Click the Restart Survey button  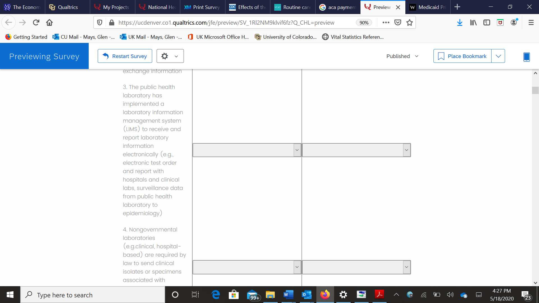(125, 56)
